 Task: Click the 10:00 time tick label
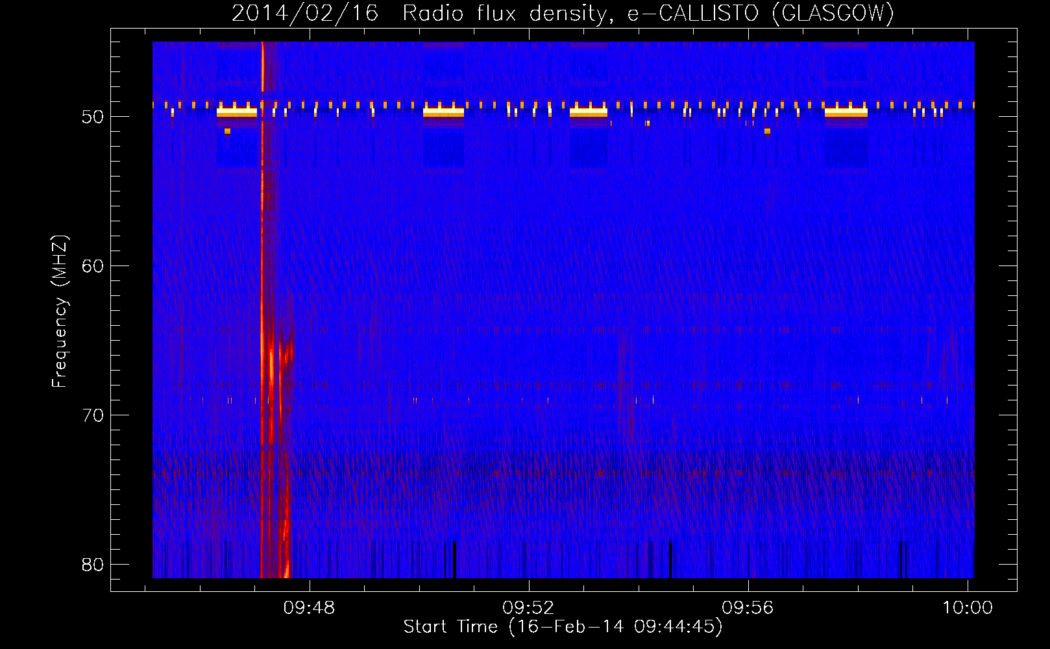tap(967, 608)
